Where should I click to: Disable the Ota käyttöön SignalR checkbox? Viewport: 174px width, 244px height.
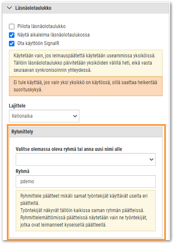click(x=11, y=43)
